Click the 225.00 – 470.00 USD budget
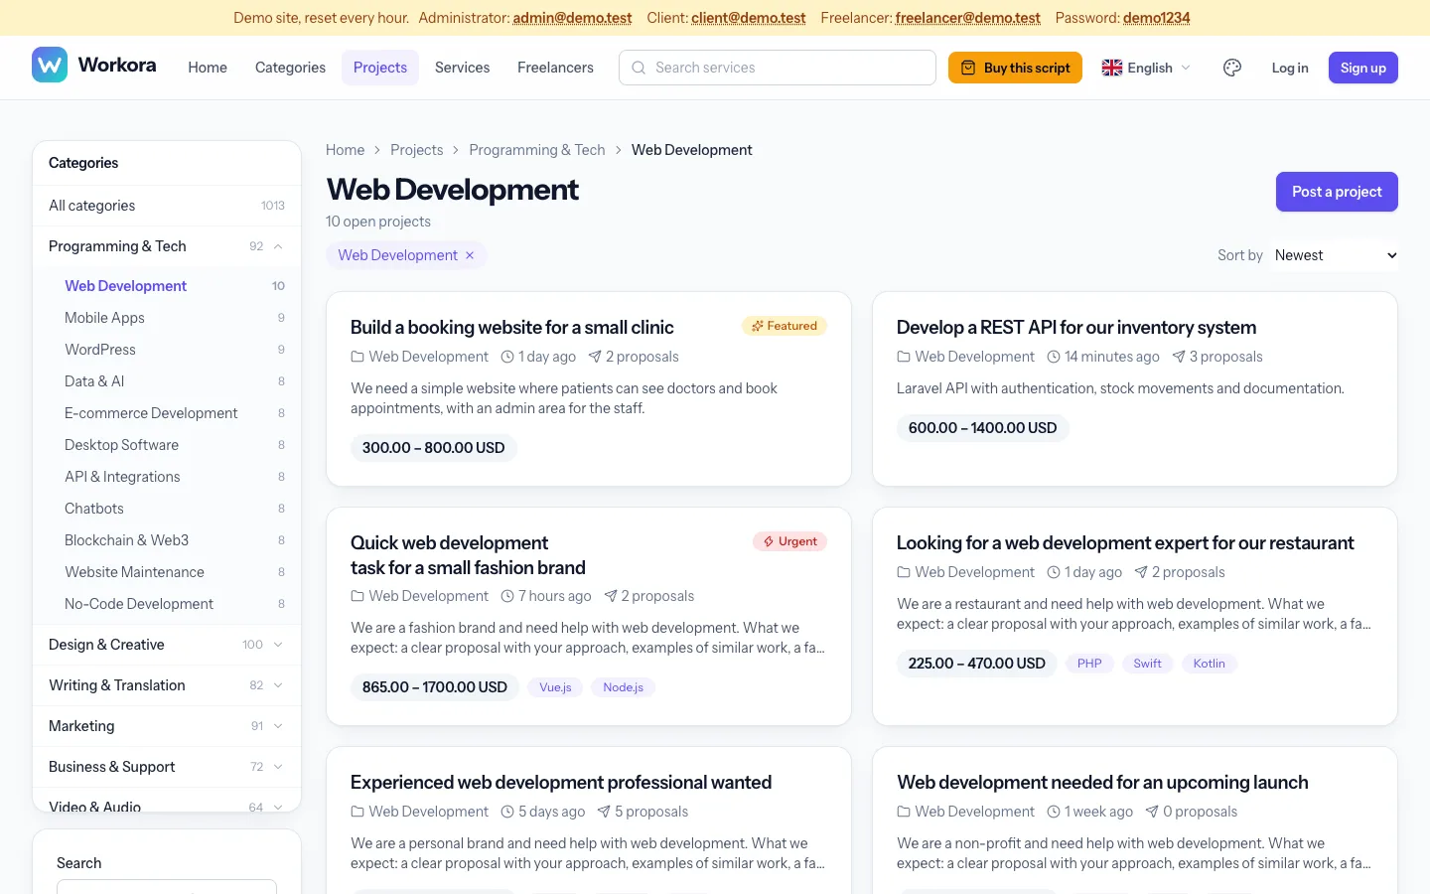Viewport: 1430px width, 894px height. [977, 664]
